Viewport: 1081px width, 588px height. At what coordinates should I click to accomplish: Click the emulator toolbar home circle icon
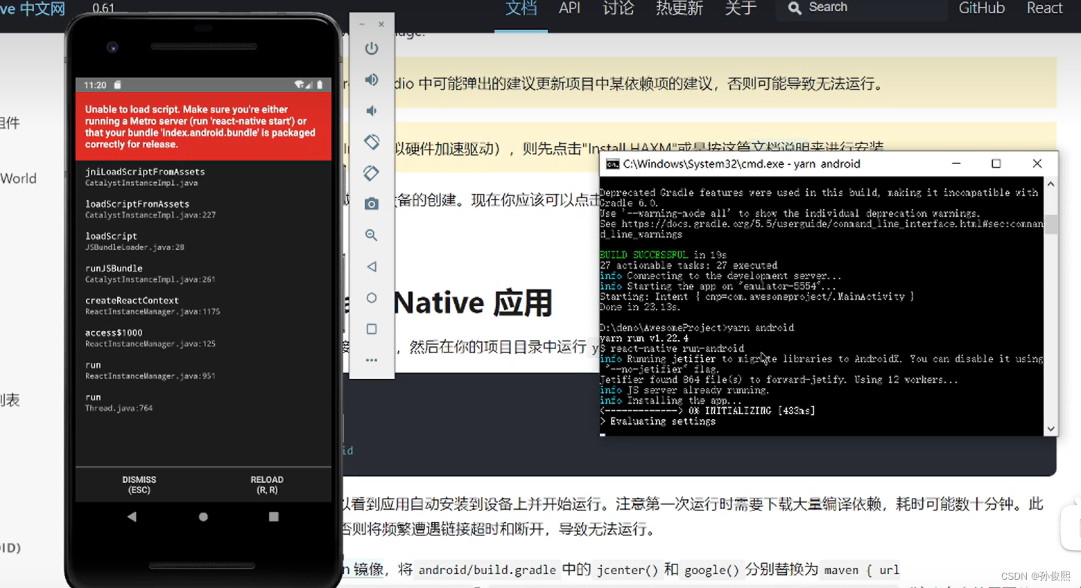tap(372, 298)
